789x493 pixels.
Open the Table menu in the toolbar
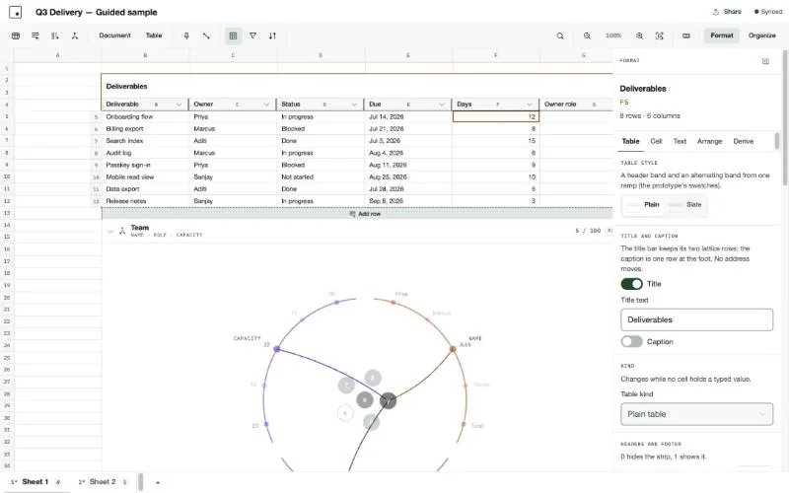coord(154,35)
